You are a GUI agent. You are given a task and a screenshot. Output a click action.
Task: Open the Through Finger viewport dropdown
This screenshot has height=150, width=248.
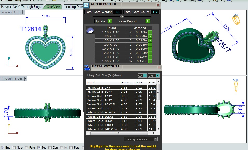pyautogui.click(x=26, y=78)
